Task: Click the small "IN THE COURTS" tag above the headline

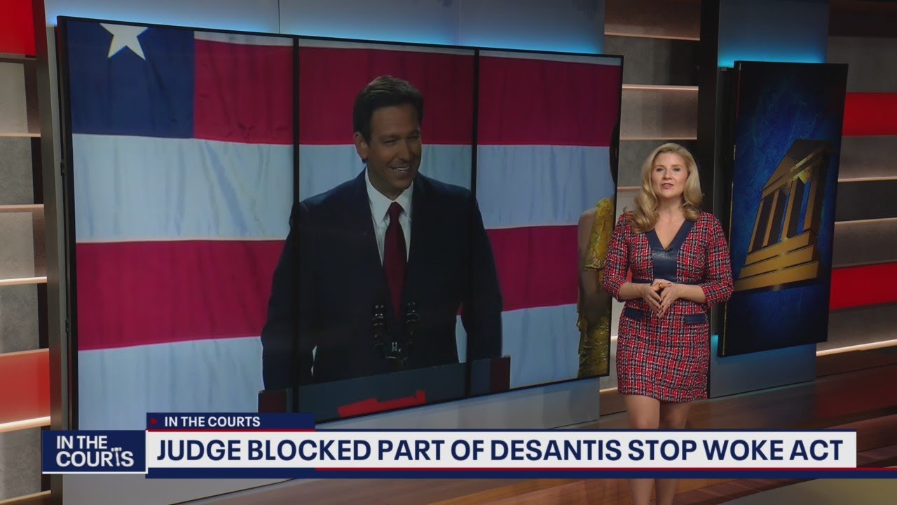Action: [x=212, y=422]
